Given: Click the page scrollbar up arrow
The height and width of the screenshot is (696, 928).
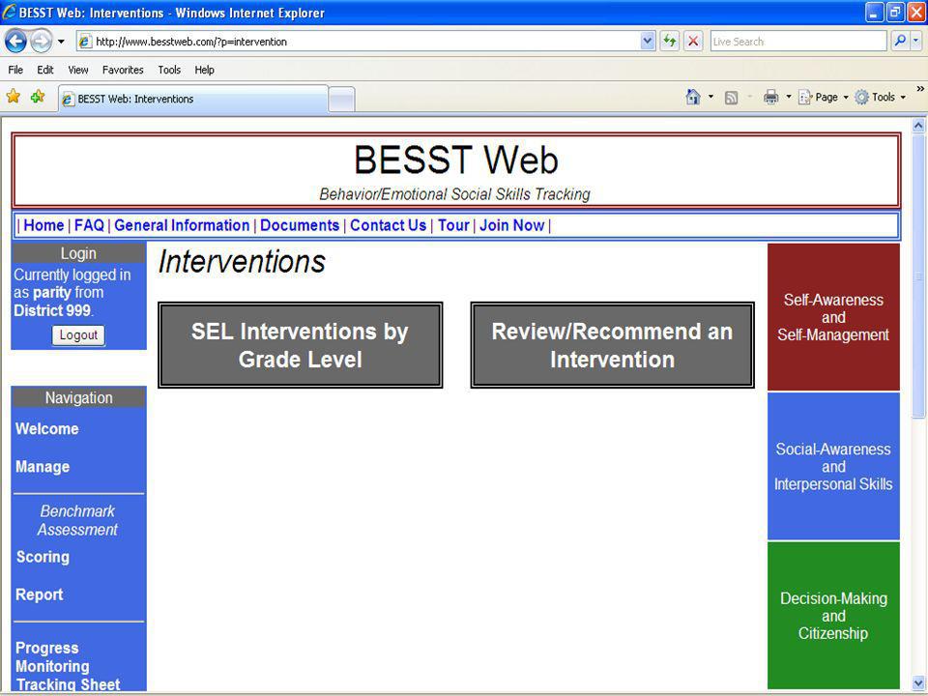Looking at the screenshot, I should [x=918, y=126].
